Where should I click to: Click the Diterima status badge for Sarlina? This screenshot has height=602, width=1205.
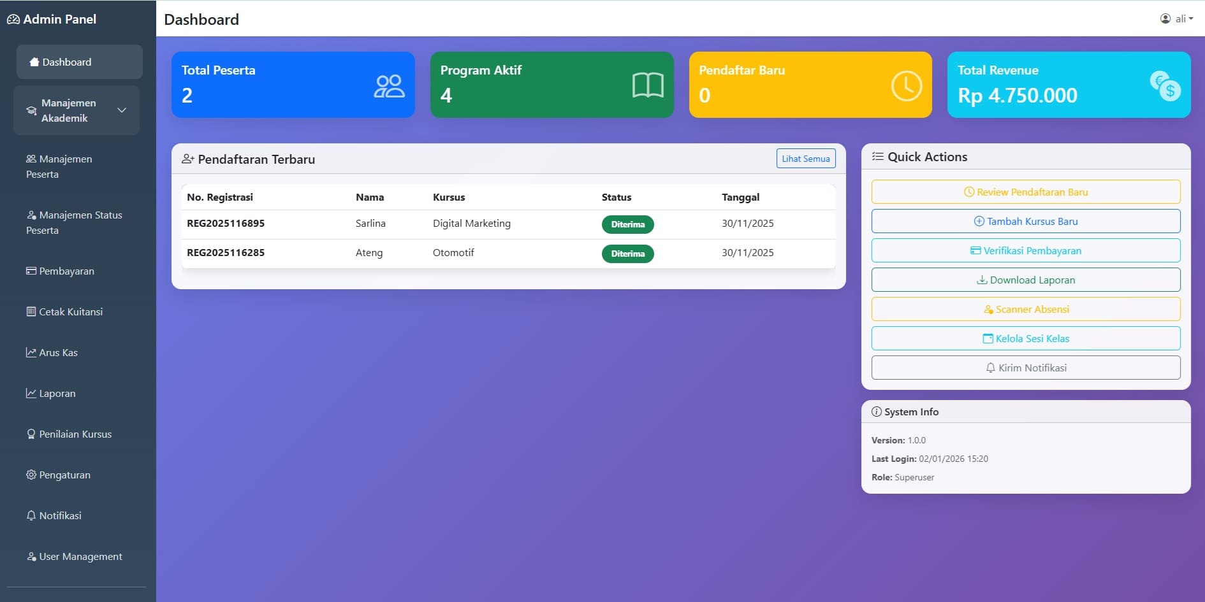point(627,224)
